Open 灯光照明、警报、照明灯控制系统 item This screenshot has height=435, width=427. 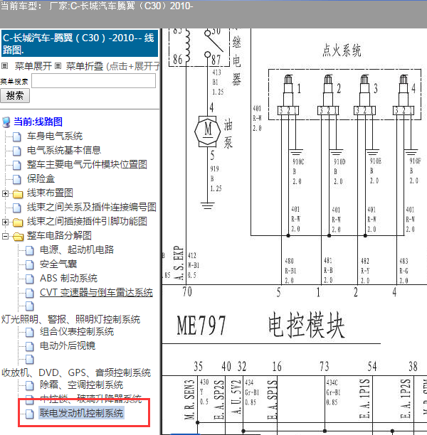[x=71, y=319]
